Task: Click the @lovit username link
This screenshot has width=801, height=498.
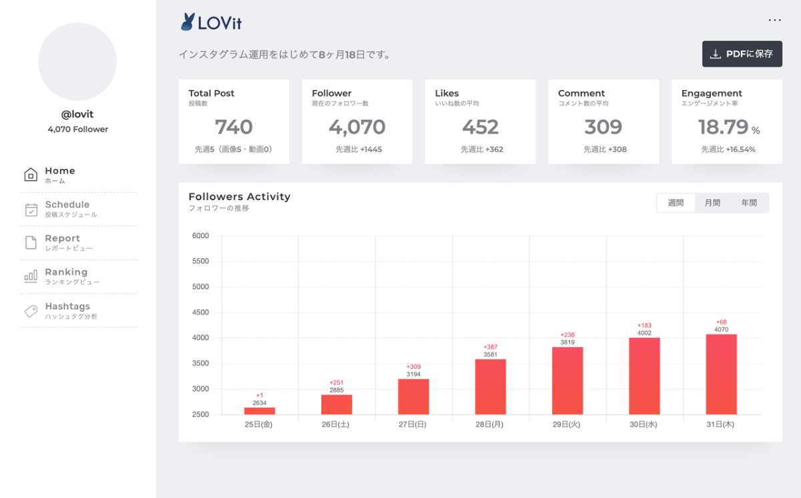Action: click(77, 114)
